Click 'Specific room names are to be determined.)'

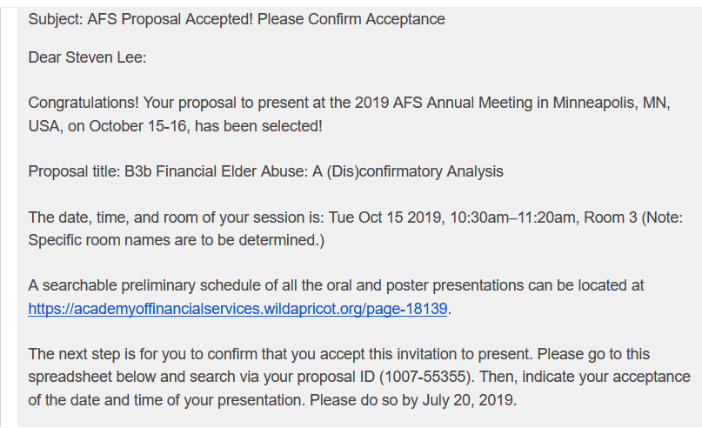[x=177, y=240]
